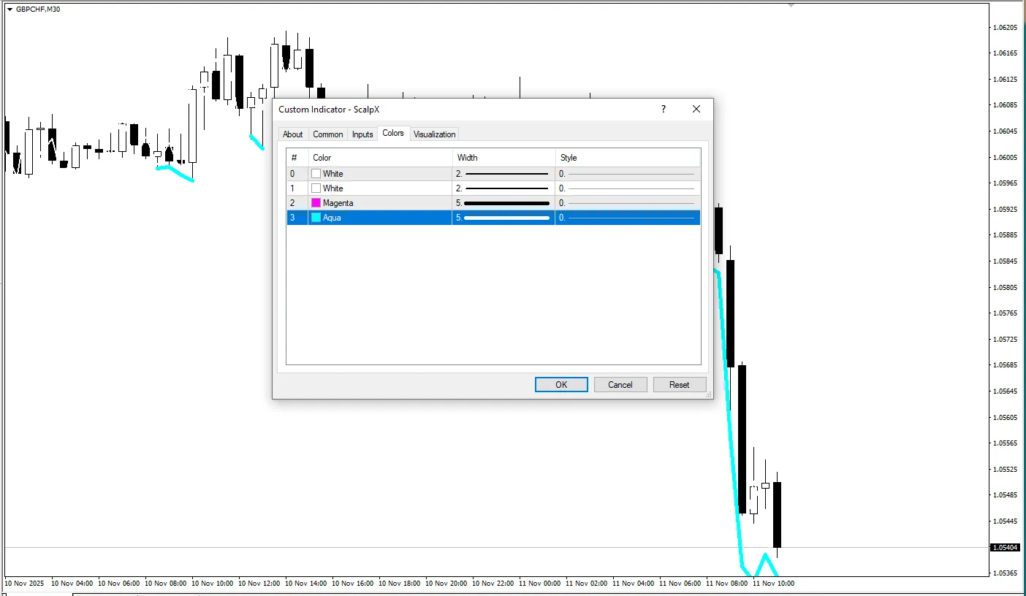Open the About tab
The height and width of the screenshot is (596, 1026).
point(292,134)
